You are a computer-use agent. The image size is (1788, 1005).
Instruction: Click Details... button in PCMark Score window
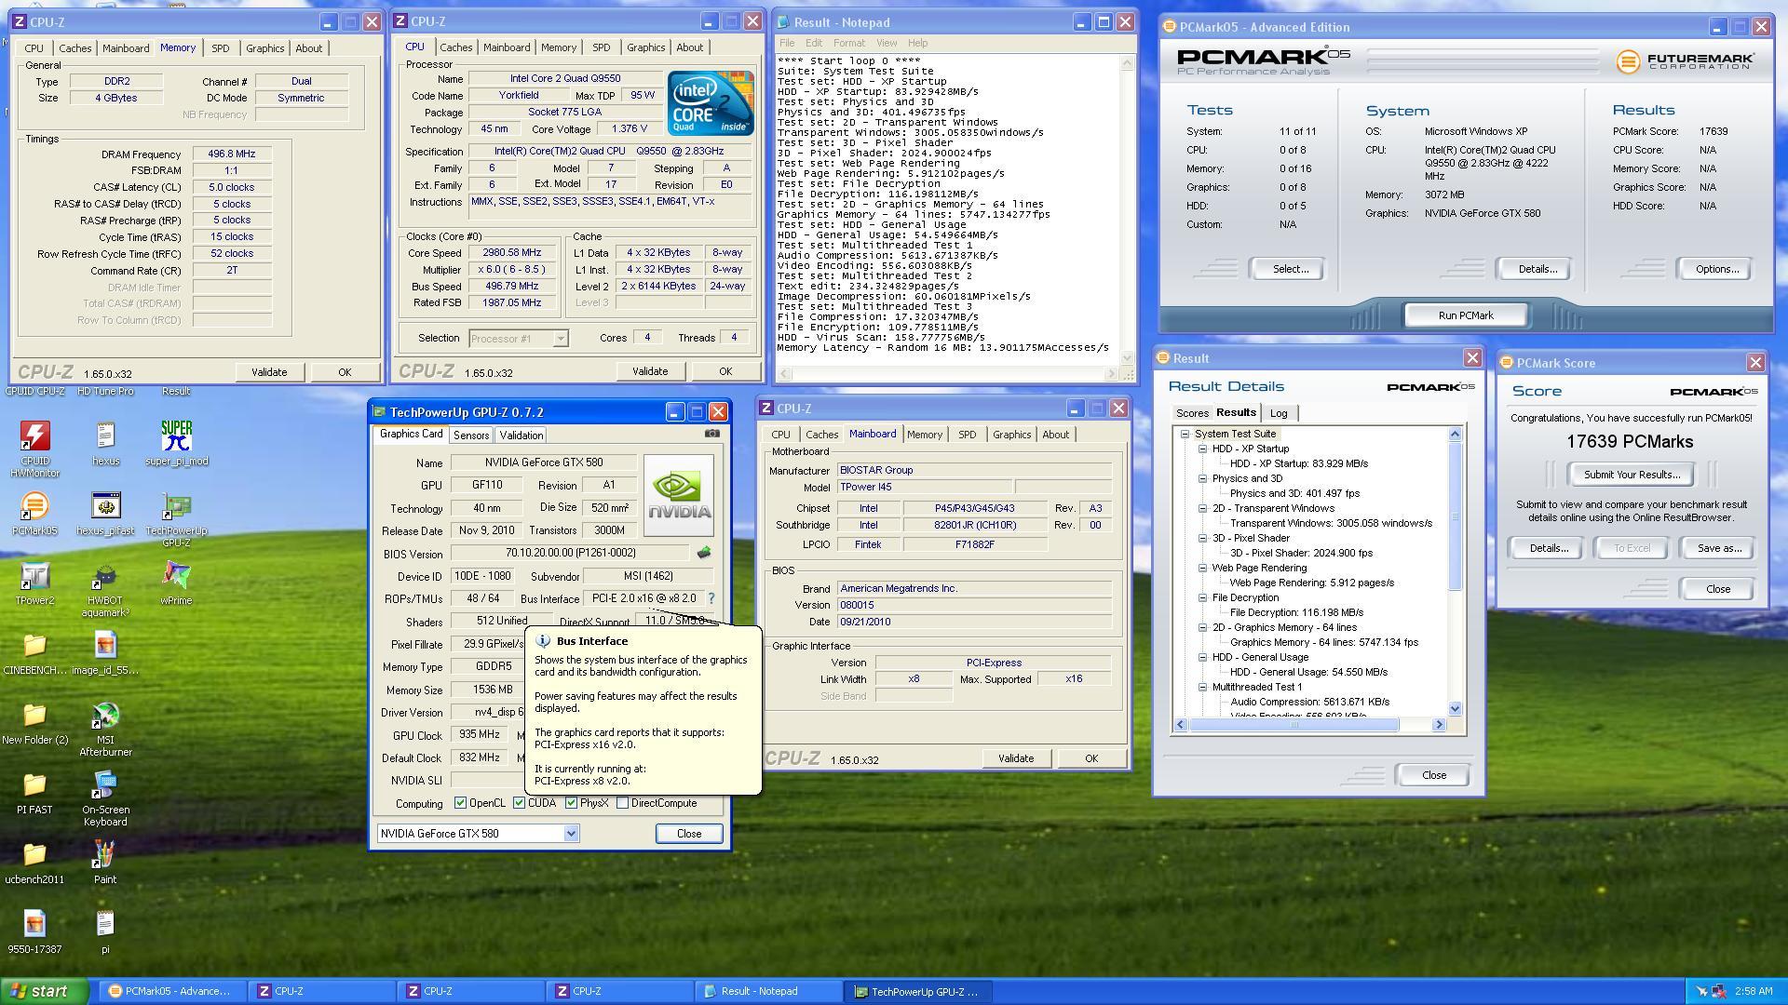[1548, 548]
